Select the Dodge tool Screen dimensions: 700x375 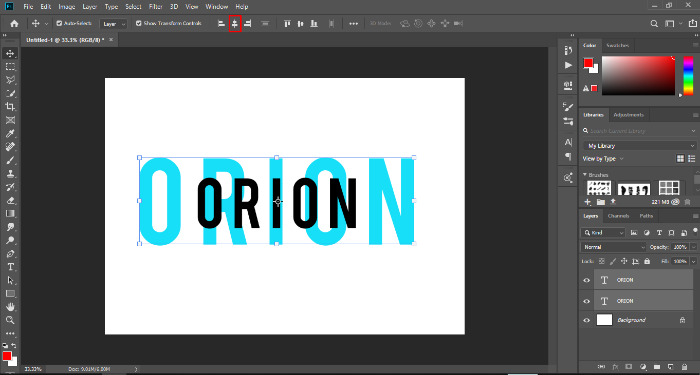(10, 240)
